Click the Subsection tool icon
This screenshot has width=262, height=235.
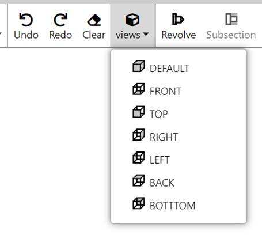tap(231, 19)
